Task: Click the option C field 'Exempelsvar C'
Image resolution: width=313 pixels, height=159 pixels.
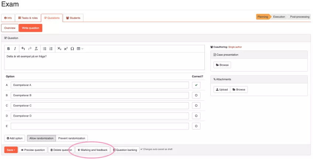Action: click(100, 106)
